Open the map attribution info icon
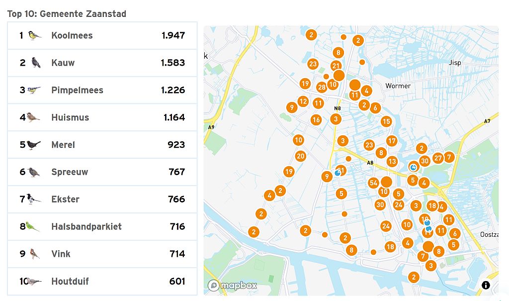Screen dimensions: 509x301 486,285
